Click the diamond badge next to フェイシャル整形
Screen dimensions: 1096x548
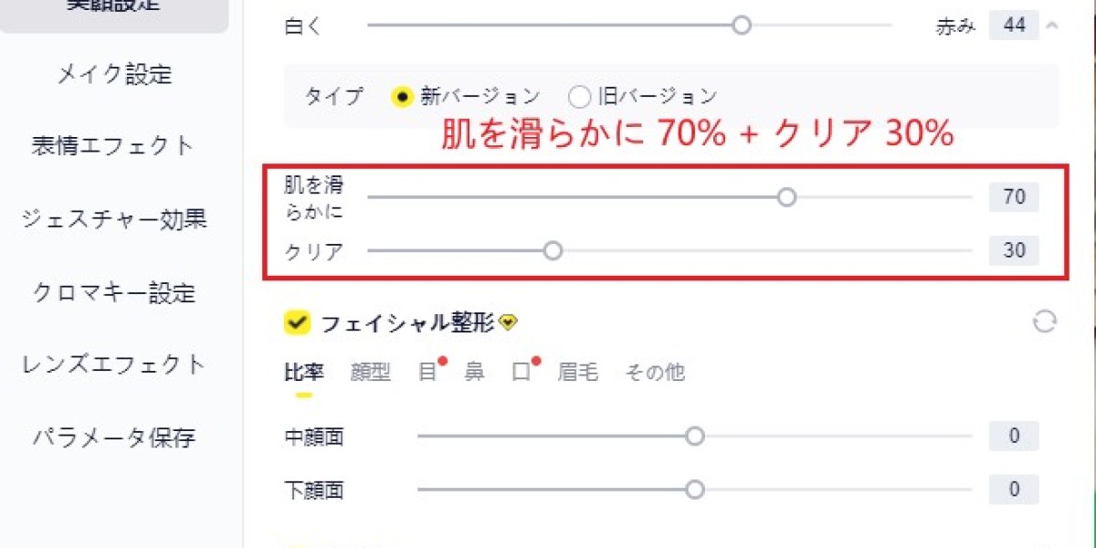click(509, 321)
